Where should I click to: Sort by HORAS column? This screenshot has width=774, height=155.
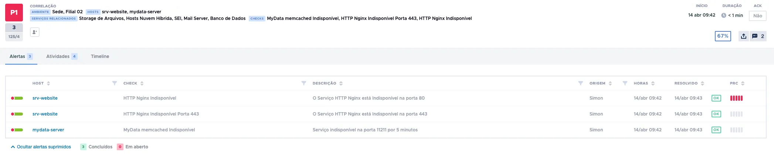click(653, 83)
